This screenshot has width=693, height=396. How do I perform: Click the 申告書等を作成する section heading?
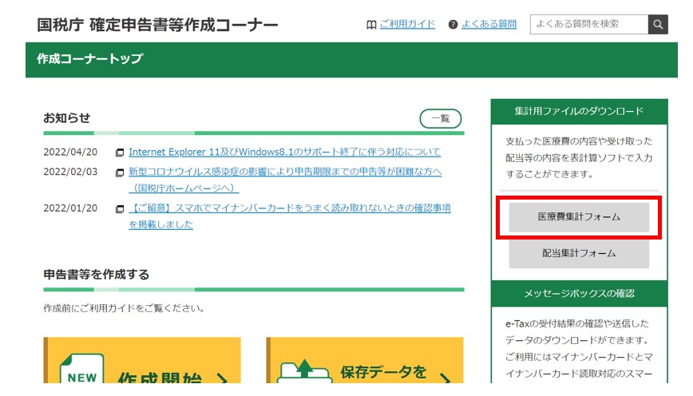[97, 275]
